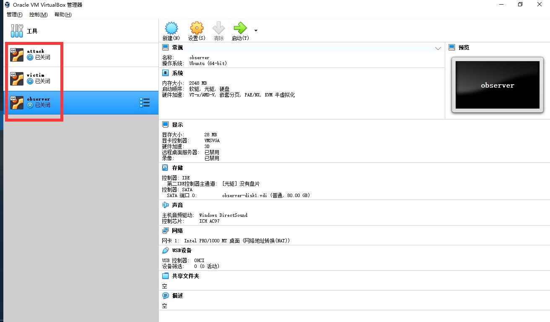Click the Audio section speaker icon
Screen dimensions: 550x322
click(166, 205)
